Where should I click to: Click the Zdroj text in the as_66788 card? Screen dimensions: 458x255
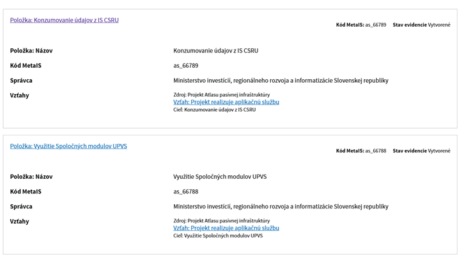(221, 221)
